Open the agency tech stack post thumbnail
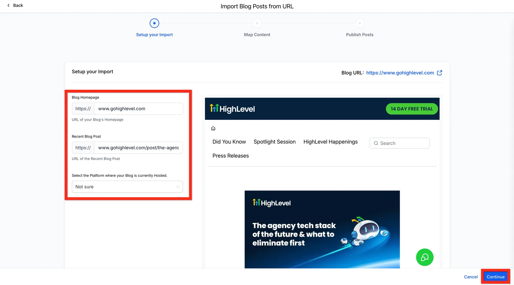Image resolution: width=514 pixels, height=285 pixels. (322, 229)
